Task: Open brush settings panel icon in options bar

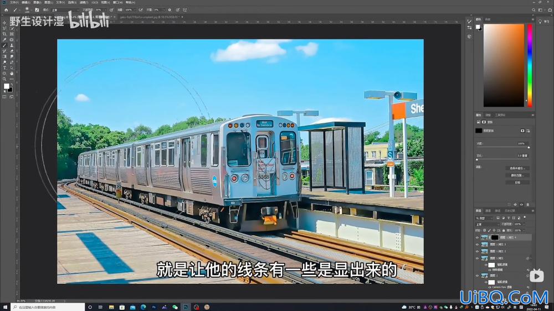Action: coord(37,10)
